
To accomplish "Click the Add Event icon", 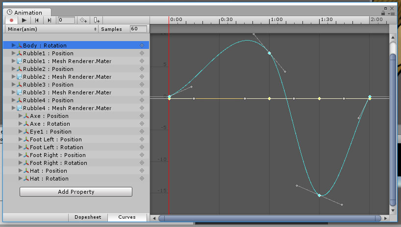I will 97,20.
